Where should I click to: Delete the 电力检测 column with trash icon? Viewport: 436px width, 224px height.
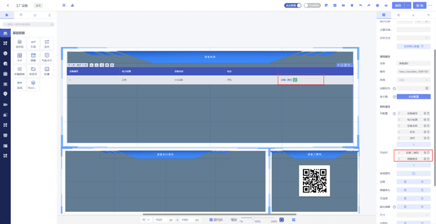click(428, 119)
